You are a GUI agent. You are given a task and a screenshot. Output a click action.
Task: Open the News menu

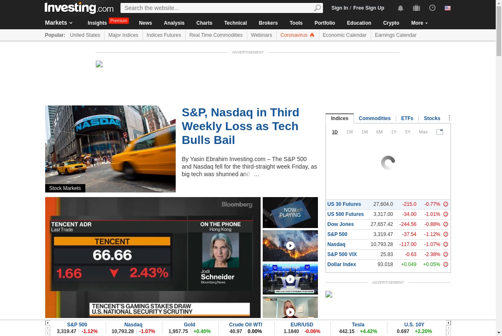(x=146, y=23)
